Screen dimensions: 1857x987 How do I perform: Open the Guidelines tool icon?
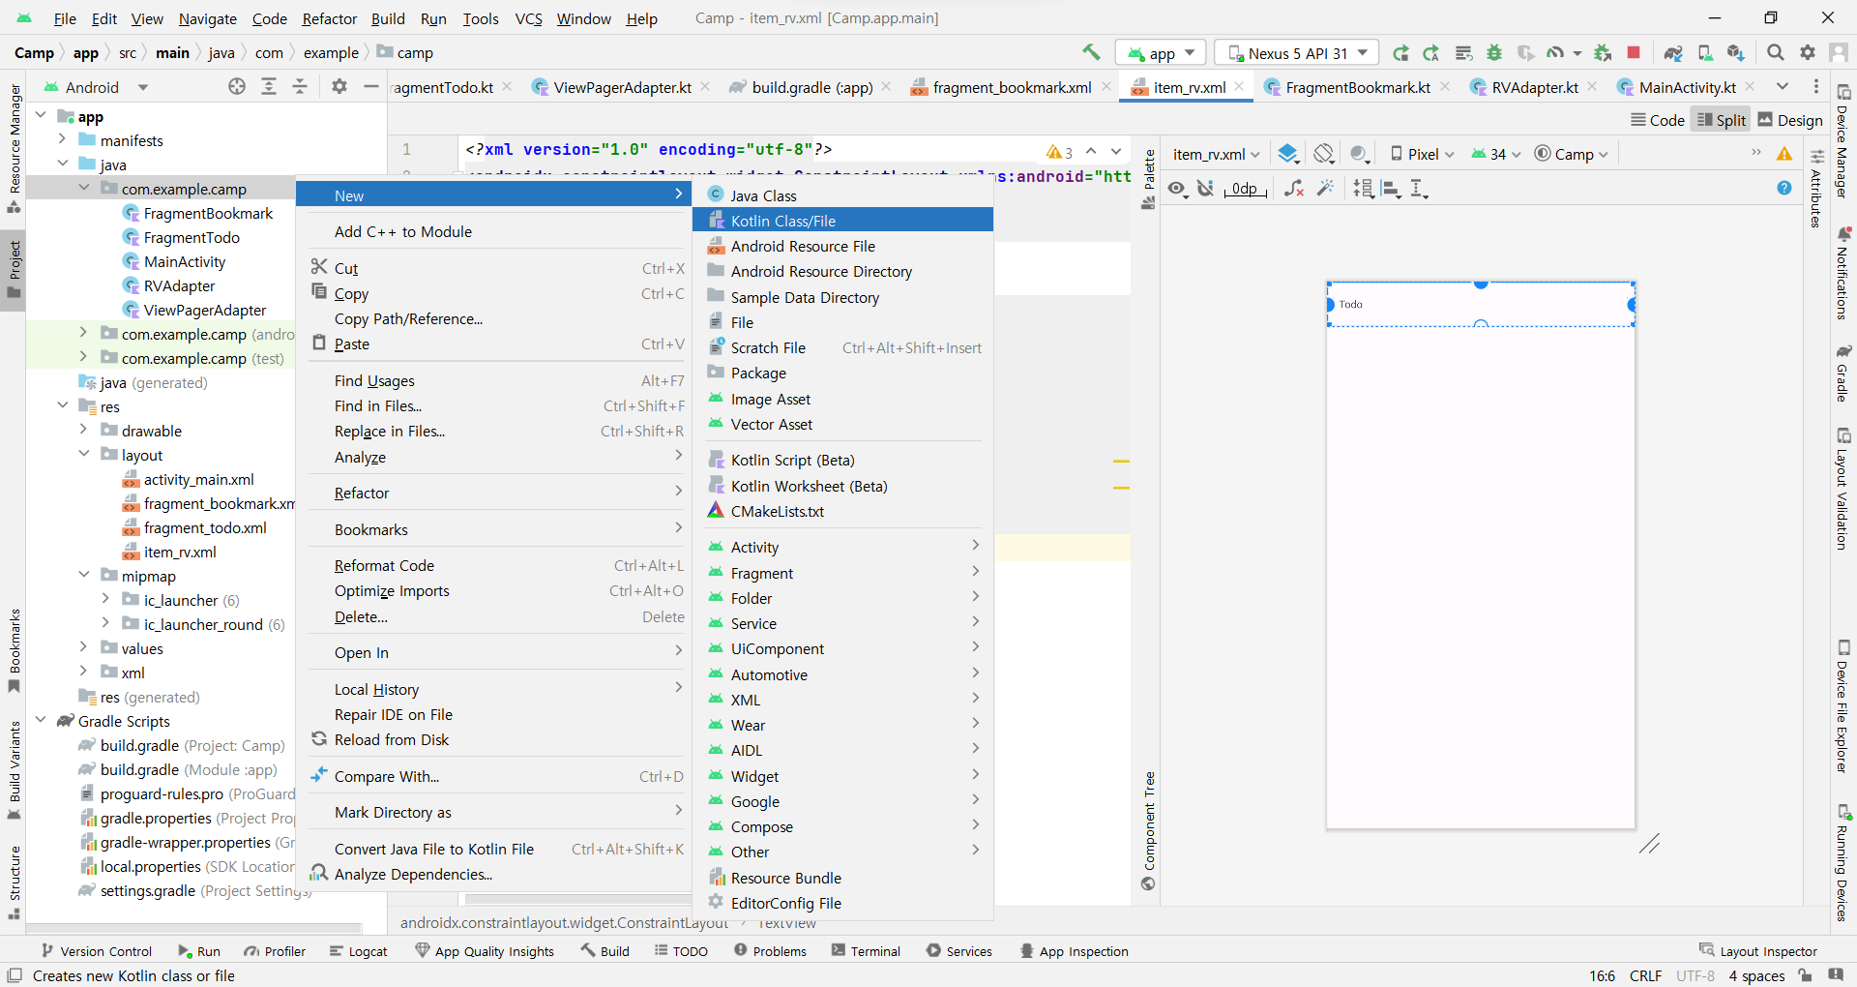[x=1419, y=189]
